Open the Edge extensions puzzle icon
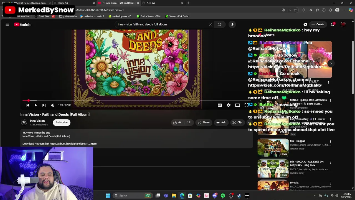This screenshot has width=355, height=200. click(x=303, y=10)
